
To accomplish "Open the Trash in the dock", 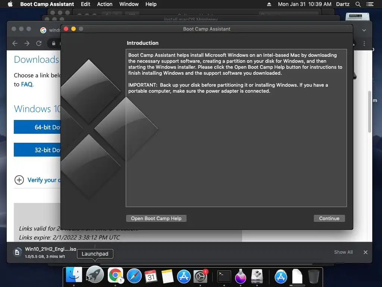I will (314, 277).
